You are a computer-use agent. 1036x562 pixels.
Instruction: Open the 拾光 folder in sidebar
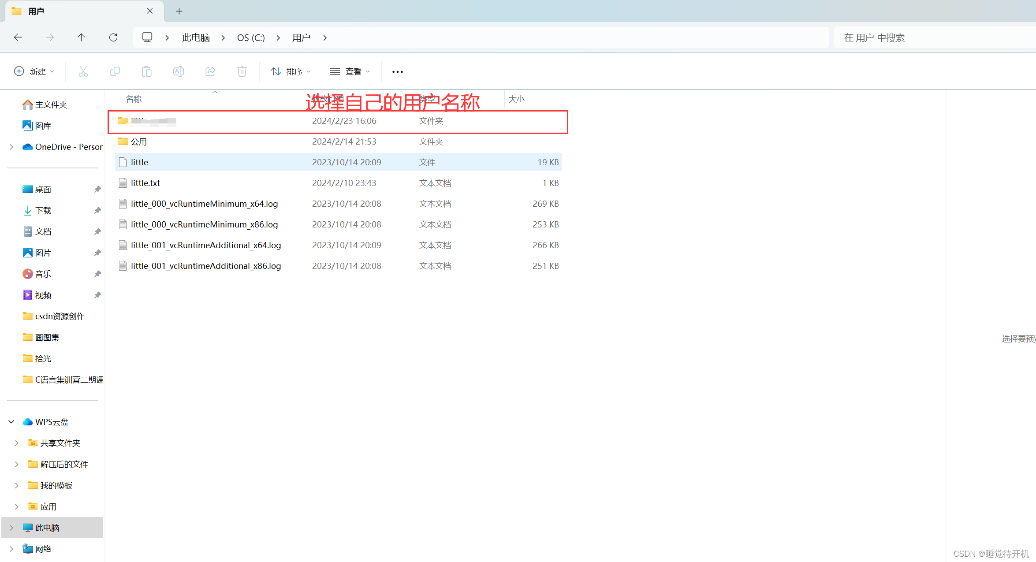(x=37, y=358)
